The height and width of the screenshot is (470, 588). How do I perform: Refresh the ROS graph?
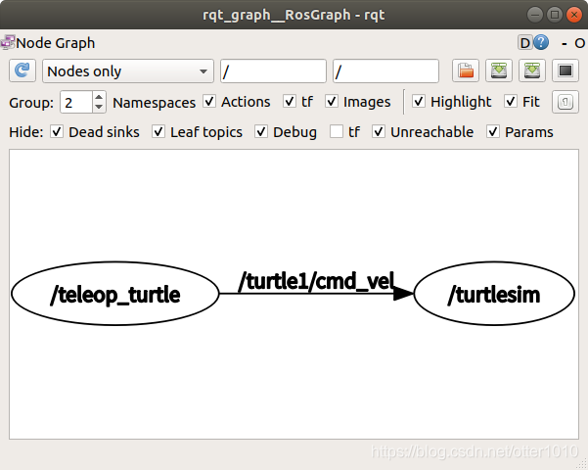23,70
